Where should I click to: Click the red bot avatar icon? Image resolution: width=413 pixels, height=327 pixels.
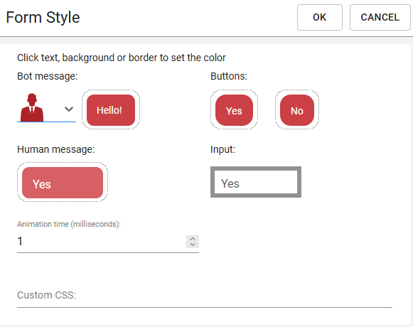coord(32,107)
